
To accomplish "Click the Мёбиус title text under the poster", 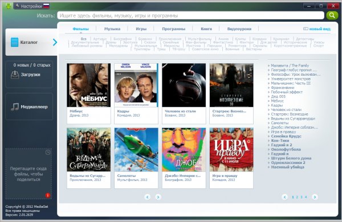I will click(x=76, y=111).
